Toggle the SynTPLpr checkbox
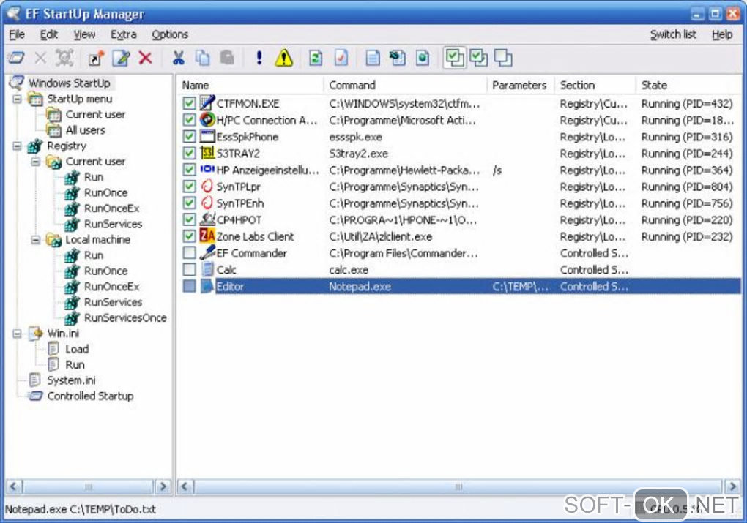The image size is (747, 523). coord(189,187)
